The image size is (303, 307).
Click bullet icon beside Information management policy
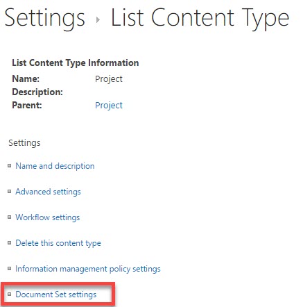point(9,269)
